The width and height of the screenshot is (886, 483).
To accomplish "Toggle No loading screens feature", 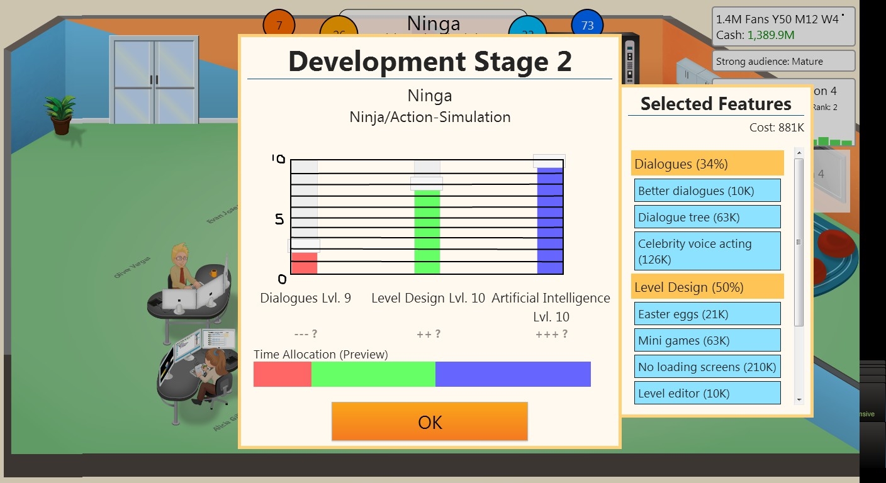I will tap(707, 367).
